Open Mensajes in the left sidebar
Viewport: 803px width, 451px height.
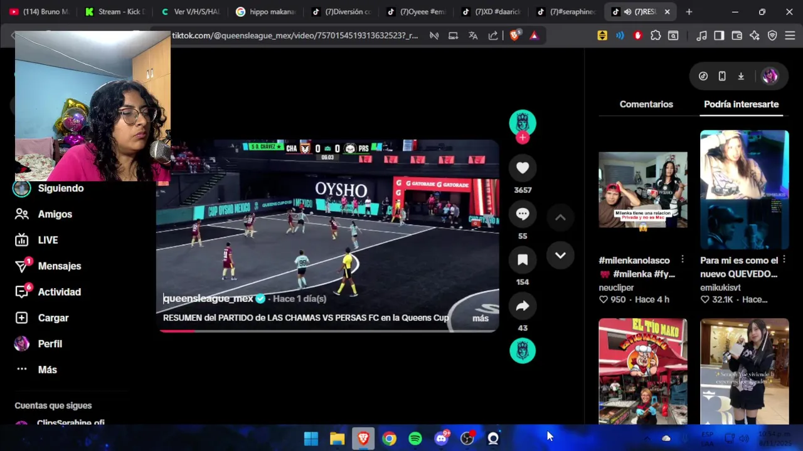pyautogui.click(x=48, y=266)
